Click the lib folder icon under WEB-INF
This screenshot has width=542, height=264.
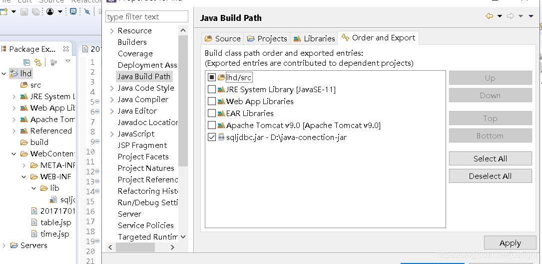click(44, 188)
